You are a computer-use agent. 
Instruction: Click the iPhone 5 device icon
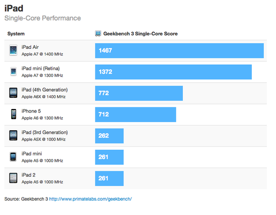tap(13, 114)
